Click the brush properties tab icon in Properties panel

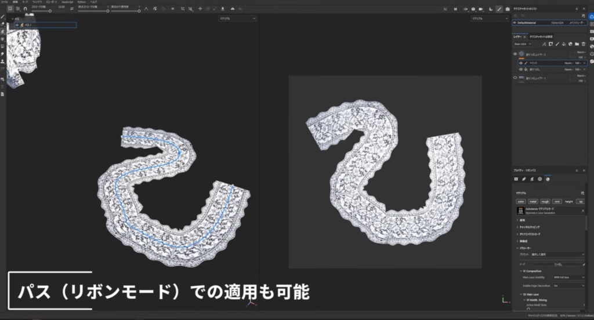coord(524,179)
